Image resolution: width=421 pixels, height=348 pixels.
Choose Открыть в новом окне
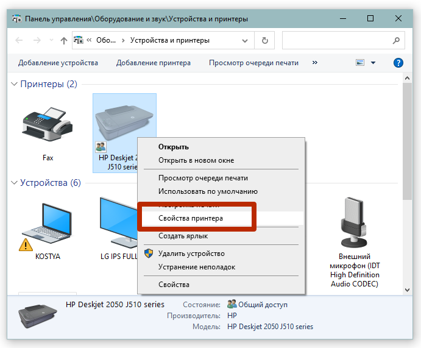[196, 160]
